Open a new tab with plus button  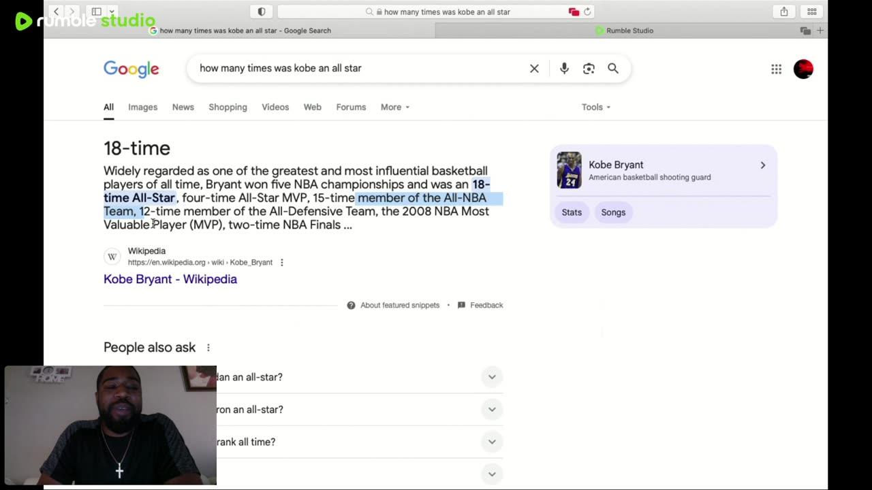point(820,31)
